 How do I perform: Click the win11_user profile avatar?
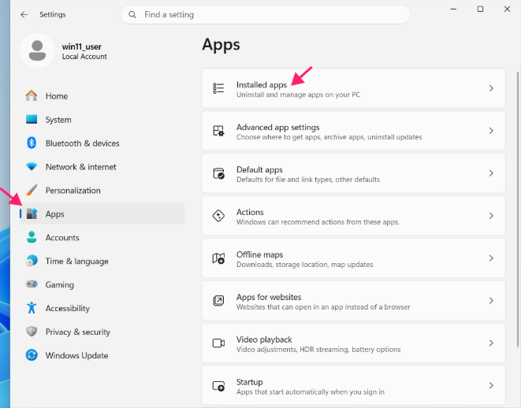coord(37,50)
